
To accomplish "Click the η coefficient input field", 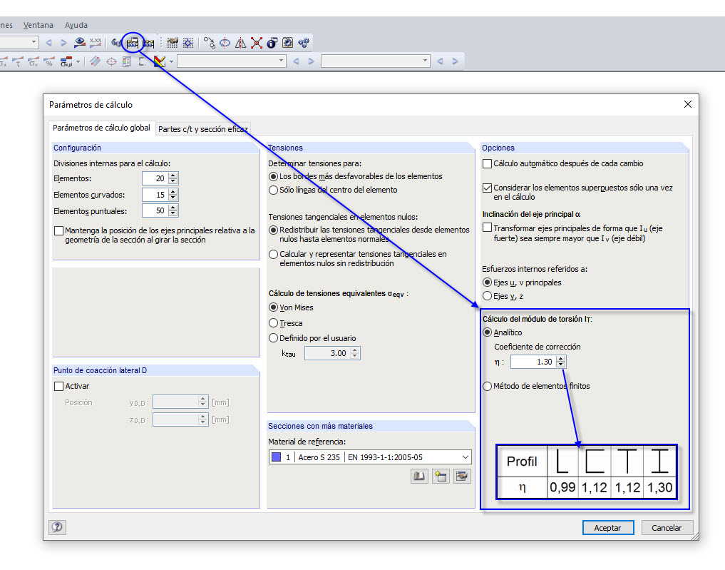I will pyautogui.click(x=533, y=362).
